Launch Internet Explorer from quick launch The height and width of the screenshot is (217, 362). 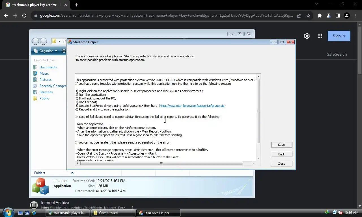pos(34,213)
